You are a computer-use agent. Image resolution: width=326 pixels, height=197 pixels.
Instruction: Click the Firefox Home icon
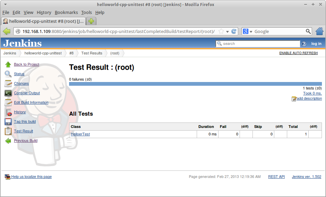[319, 31]
